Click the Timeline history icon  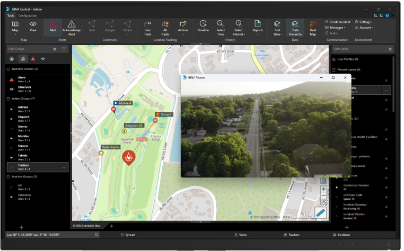tap(203, 26)
